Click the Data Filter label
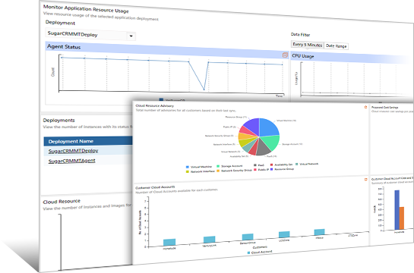This screenshot has height=273, width=414. (301, 35)
